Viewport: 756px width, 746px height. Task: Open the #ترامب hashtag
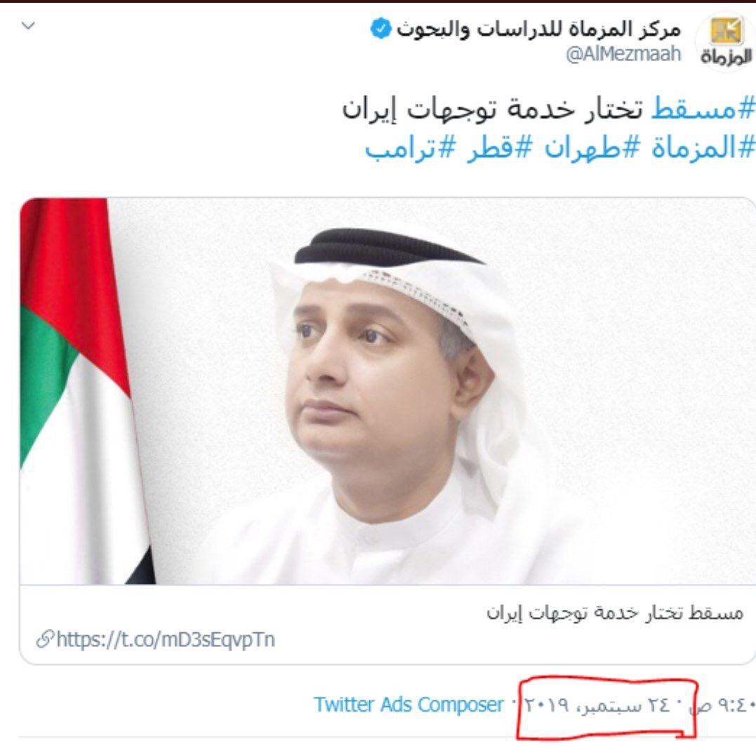[x=409, y=147]
